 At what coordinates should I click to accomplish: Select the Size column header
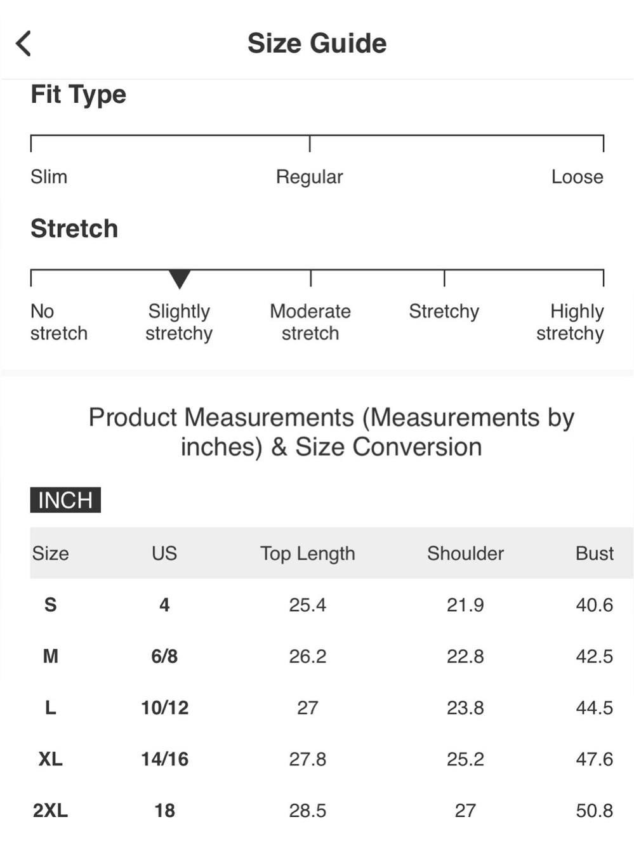pos(50,553)
